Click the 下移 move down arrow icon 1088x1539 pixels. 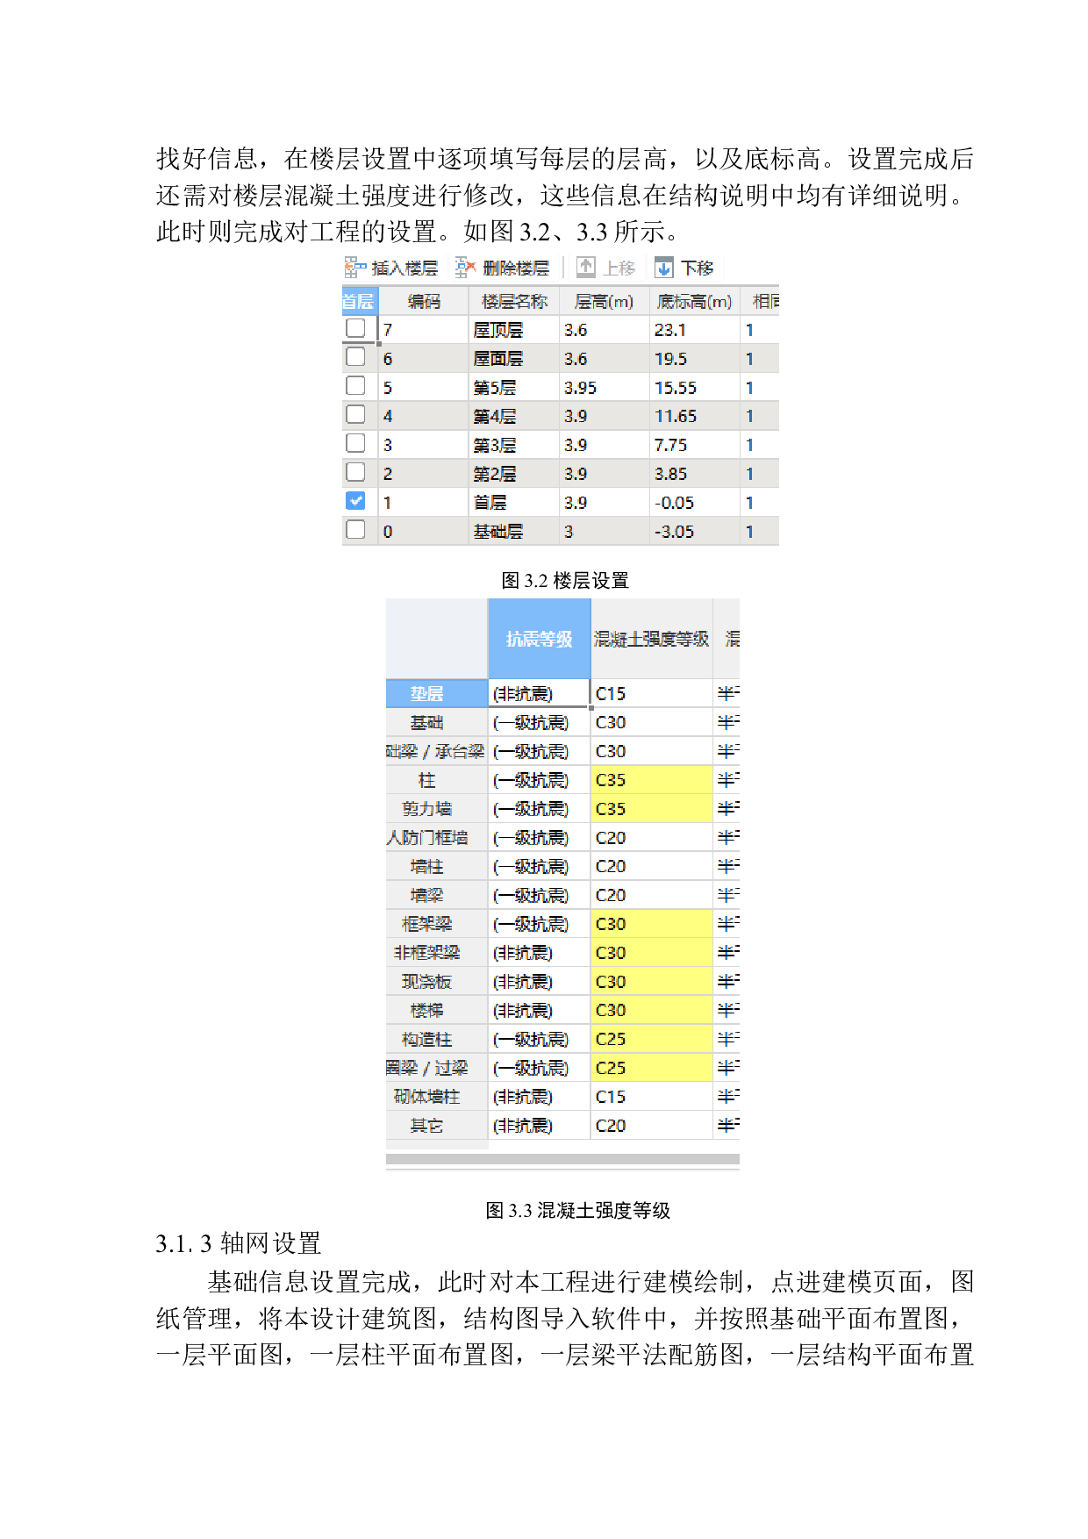tap(664, 268)
